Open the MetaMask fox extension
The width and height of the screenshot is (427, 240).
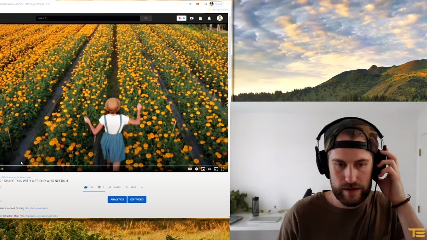point(197,4)
